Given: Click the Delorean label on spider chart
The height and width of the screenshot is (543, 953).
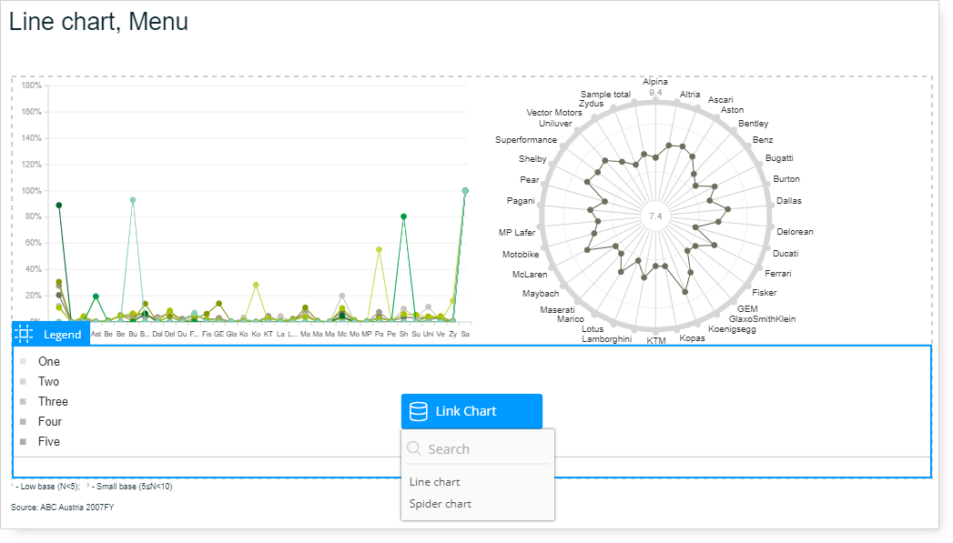Looking at the screenshot, I should tap(795, 231).
